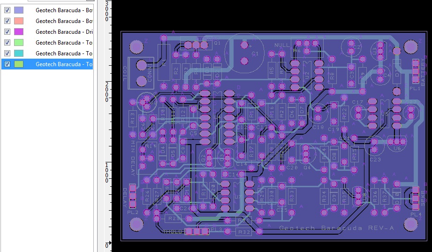Click the COIL connector label on the board
Image resolution: width=432 pixels, height=252 pixels.
point(124,73)
